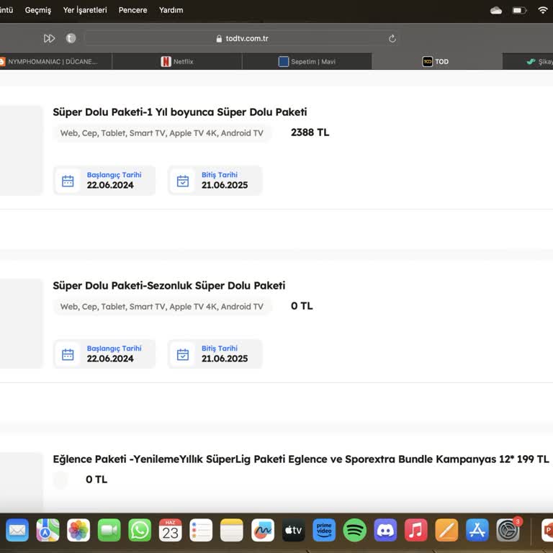Switch to the Netflix tab
553x553 pixels.
[x=177, y=62]
